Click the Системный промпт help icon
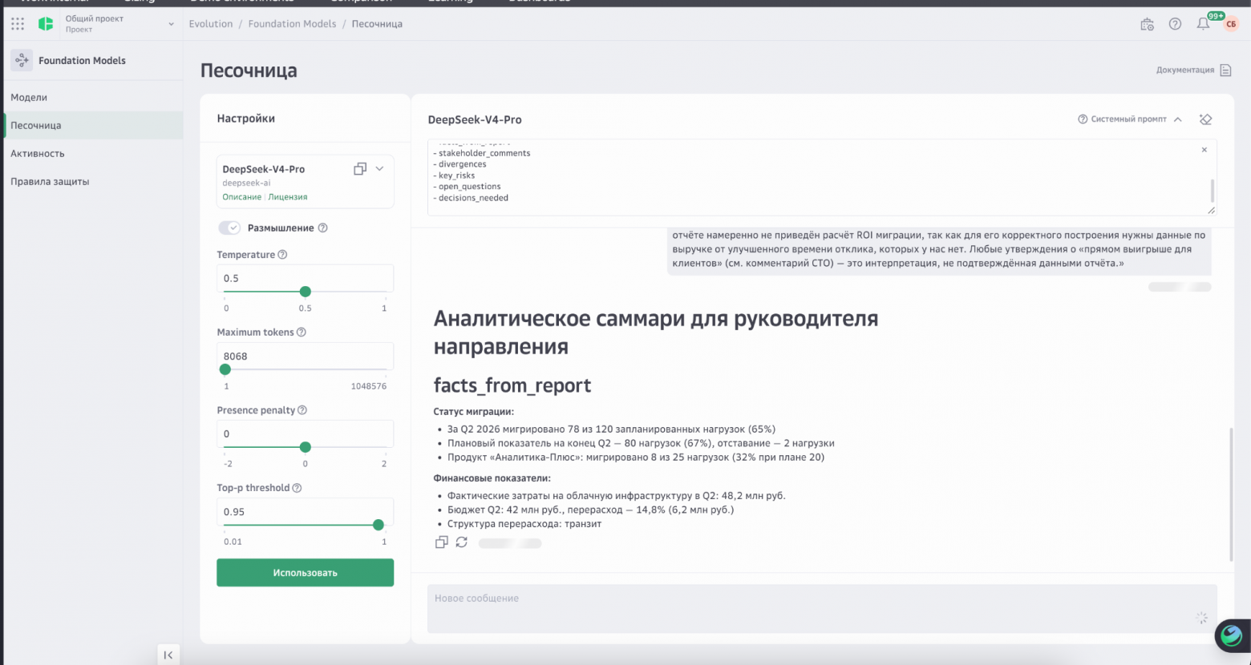 pos(1083,119)
